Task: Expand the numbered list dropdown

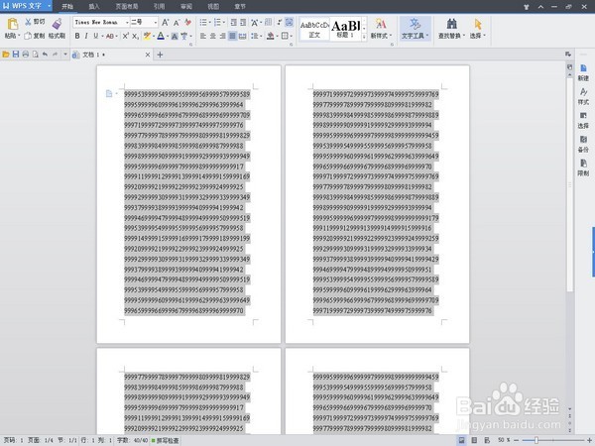Action: (224, 23)
